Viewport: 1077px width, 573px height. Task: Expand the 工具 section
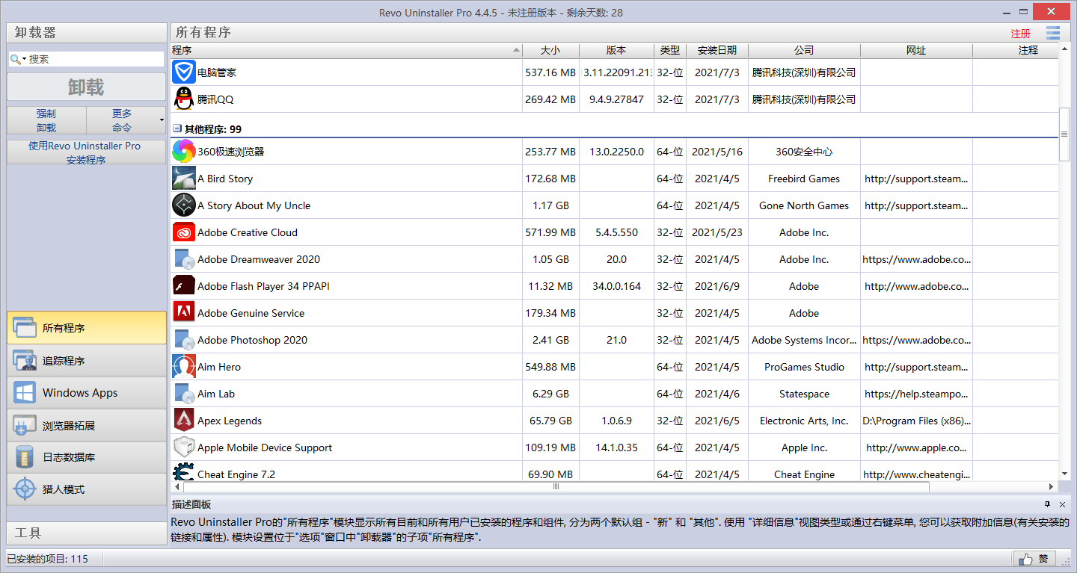coord(87,533)
